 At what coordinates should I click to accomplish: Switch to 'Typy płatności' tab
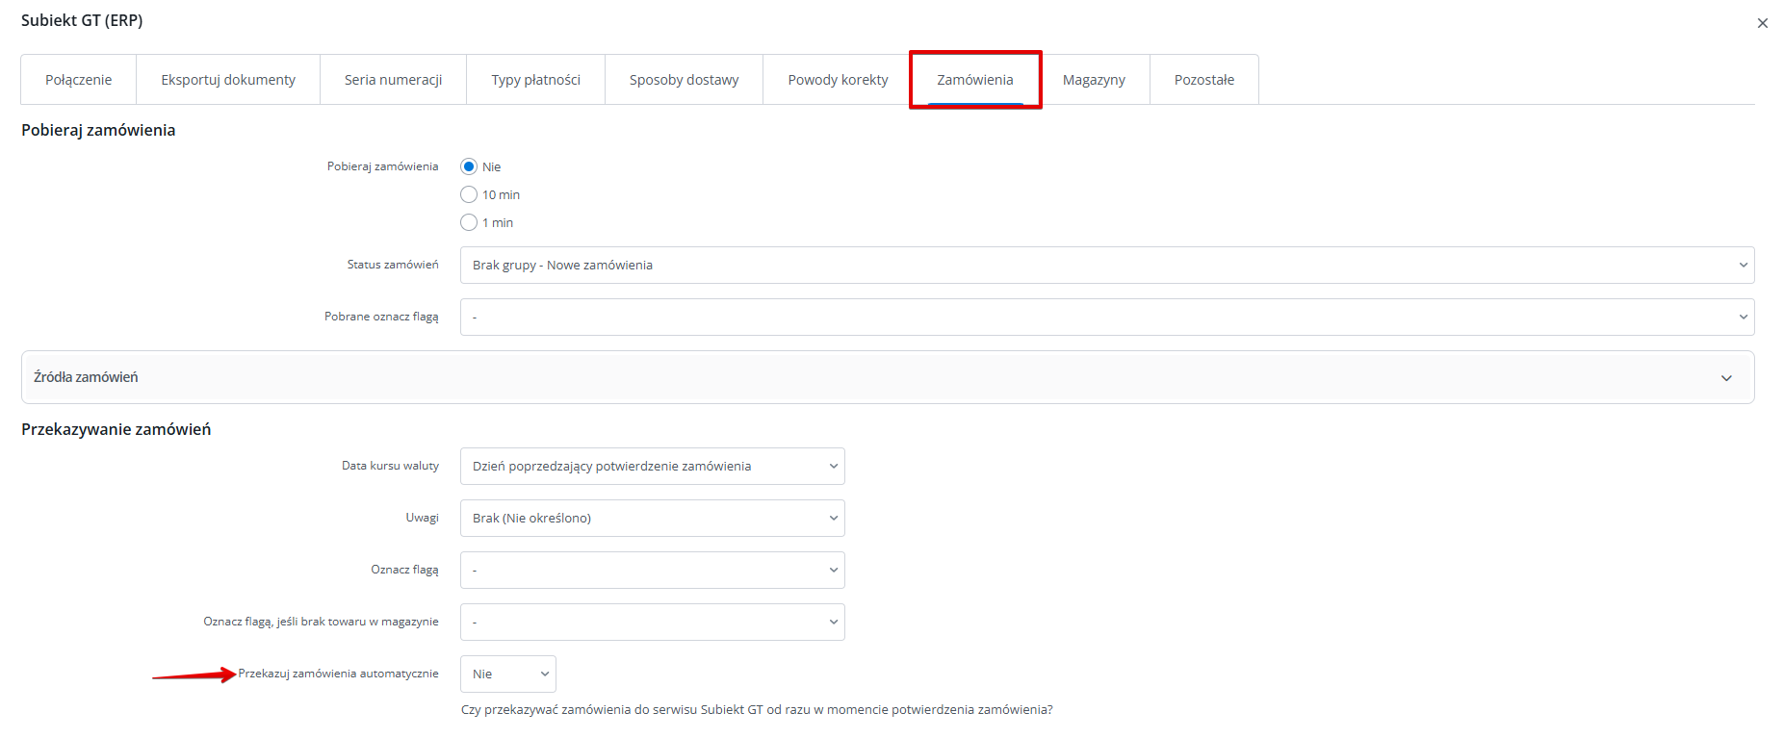535,80
